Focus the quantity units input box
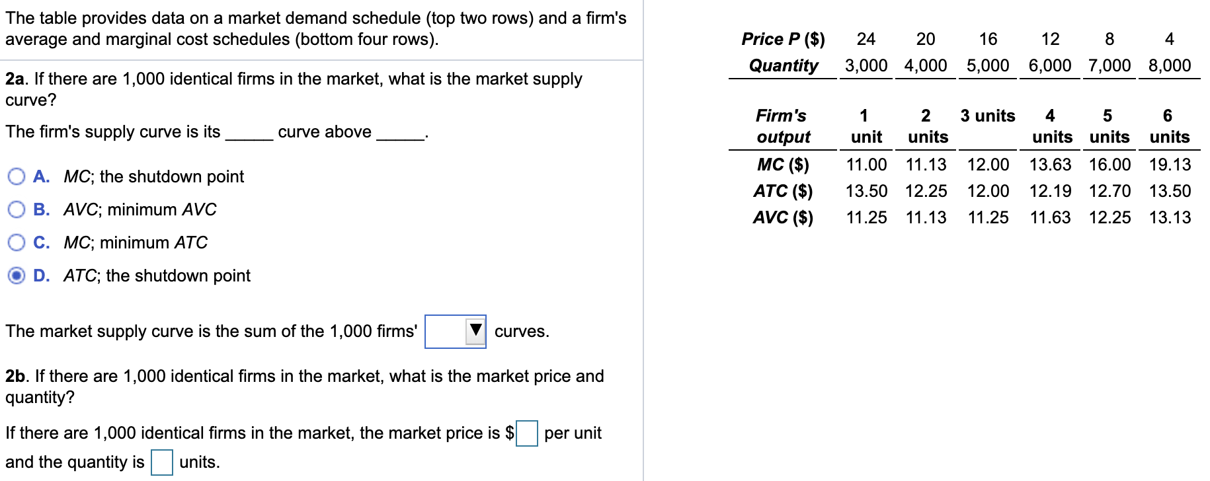Image resolution: width=1210 pixels, height=481 pixels. (x=162, y=462)
